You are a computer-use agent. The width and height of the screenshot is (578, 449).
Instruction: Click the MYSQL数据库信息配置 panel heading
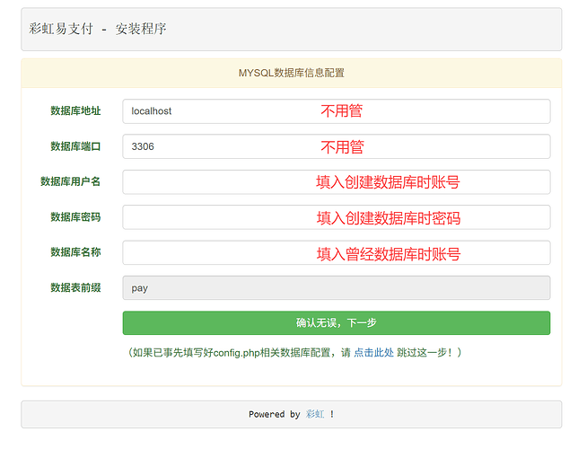(x=291, y=73)
